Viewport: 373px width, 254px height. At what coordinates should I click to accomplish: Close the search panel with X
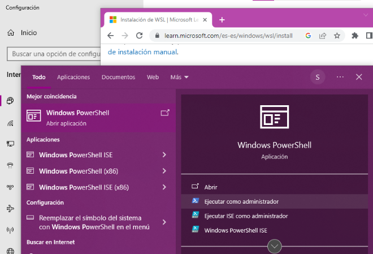tap(359, 77)
